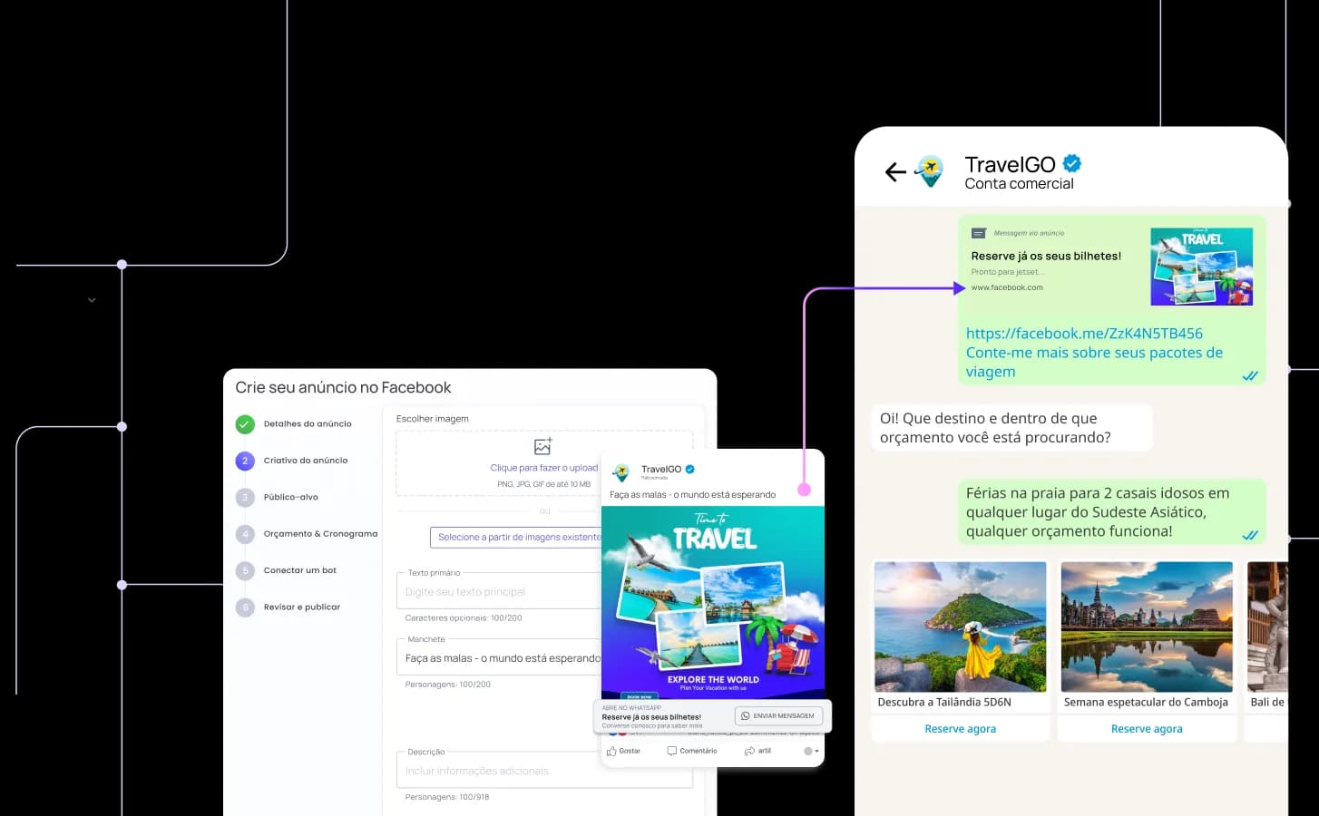Click the blue verified badge next to TravelGO
The image size is (1319, 816).
tap(1070, 163)
